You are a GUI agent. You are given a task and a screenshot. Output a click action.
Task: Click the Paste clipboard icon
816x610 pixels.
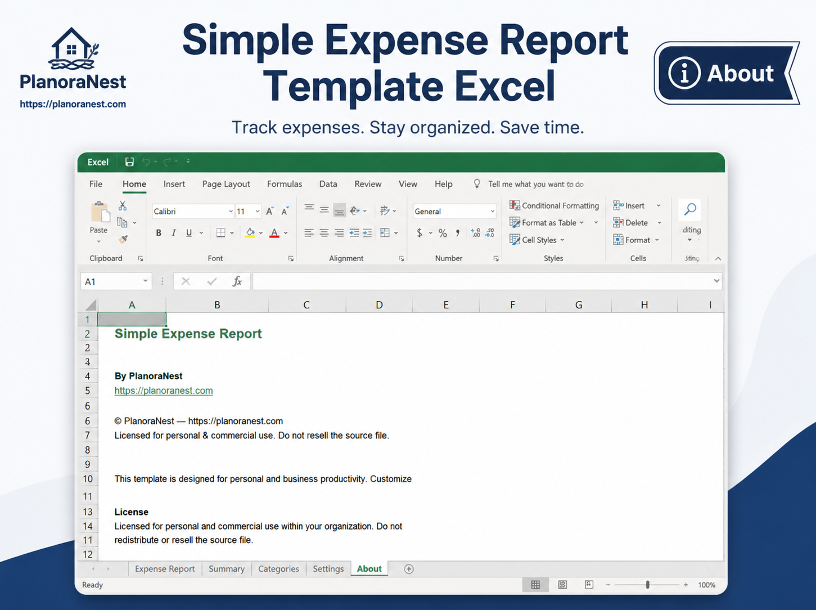100,213
